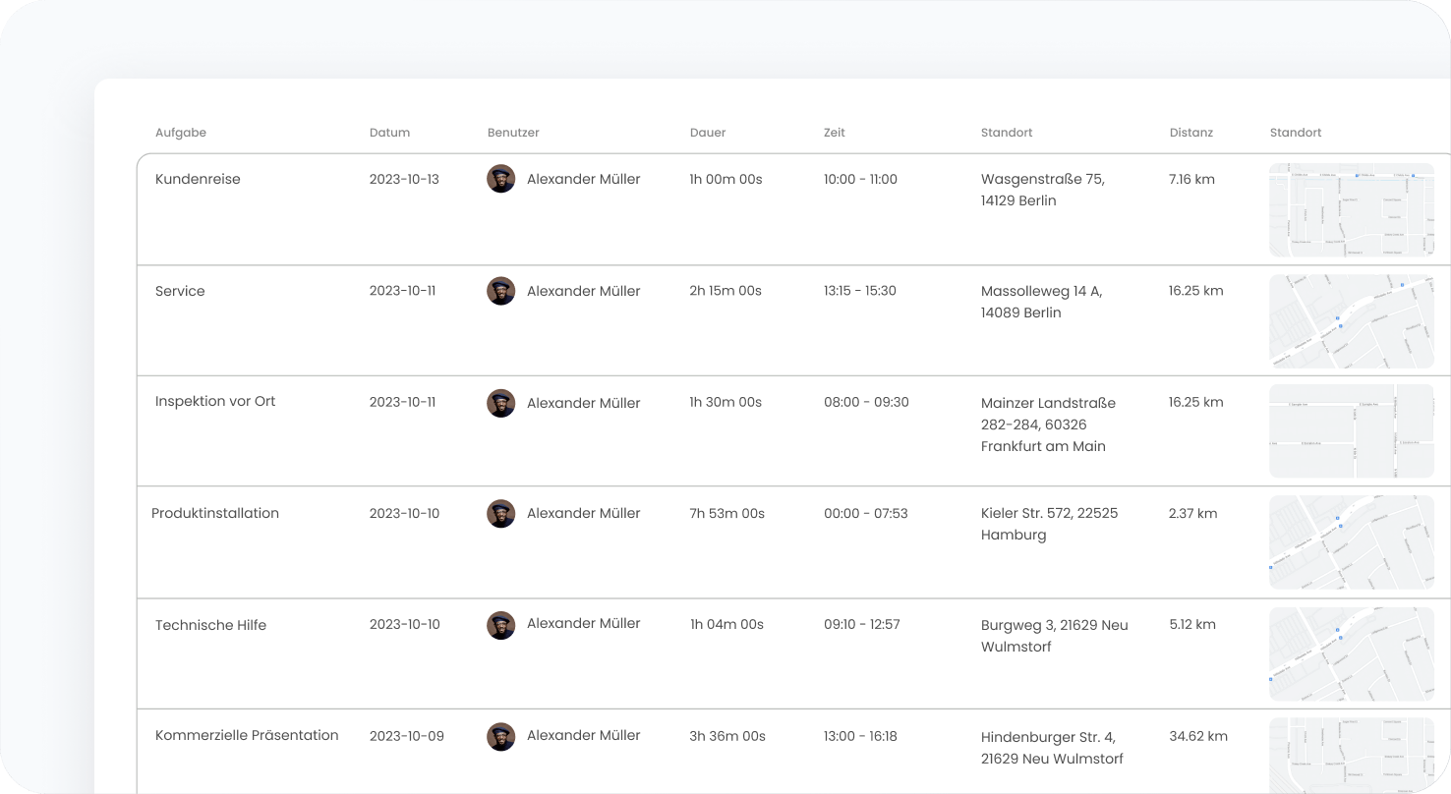Screen dimensions: 1451x794
Task: Sort table by the Aufgabe column header
Action: tap(181, 133)
